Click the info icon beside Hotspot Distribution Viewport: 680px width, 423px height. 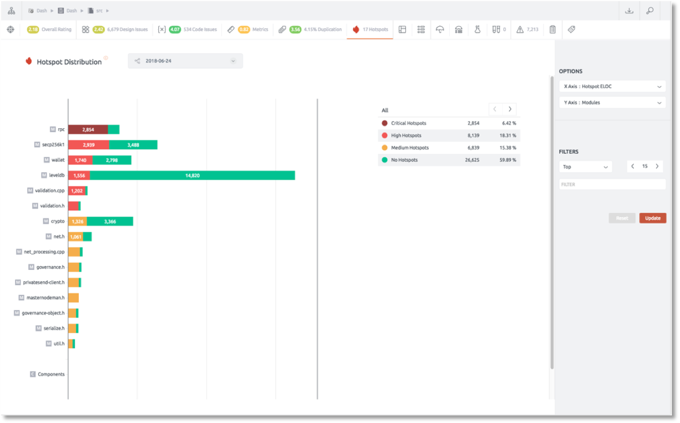click(x=106, y=58)
